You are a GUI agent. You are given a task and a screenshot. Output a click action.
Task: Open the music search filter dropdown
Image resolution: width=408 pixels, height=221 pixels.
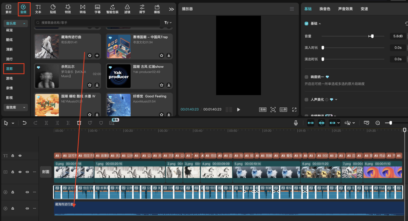pos(168,23)
